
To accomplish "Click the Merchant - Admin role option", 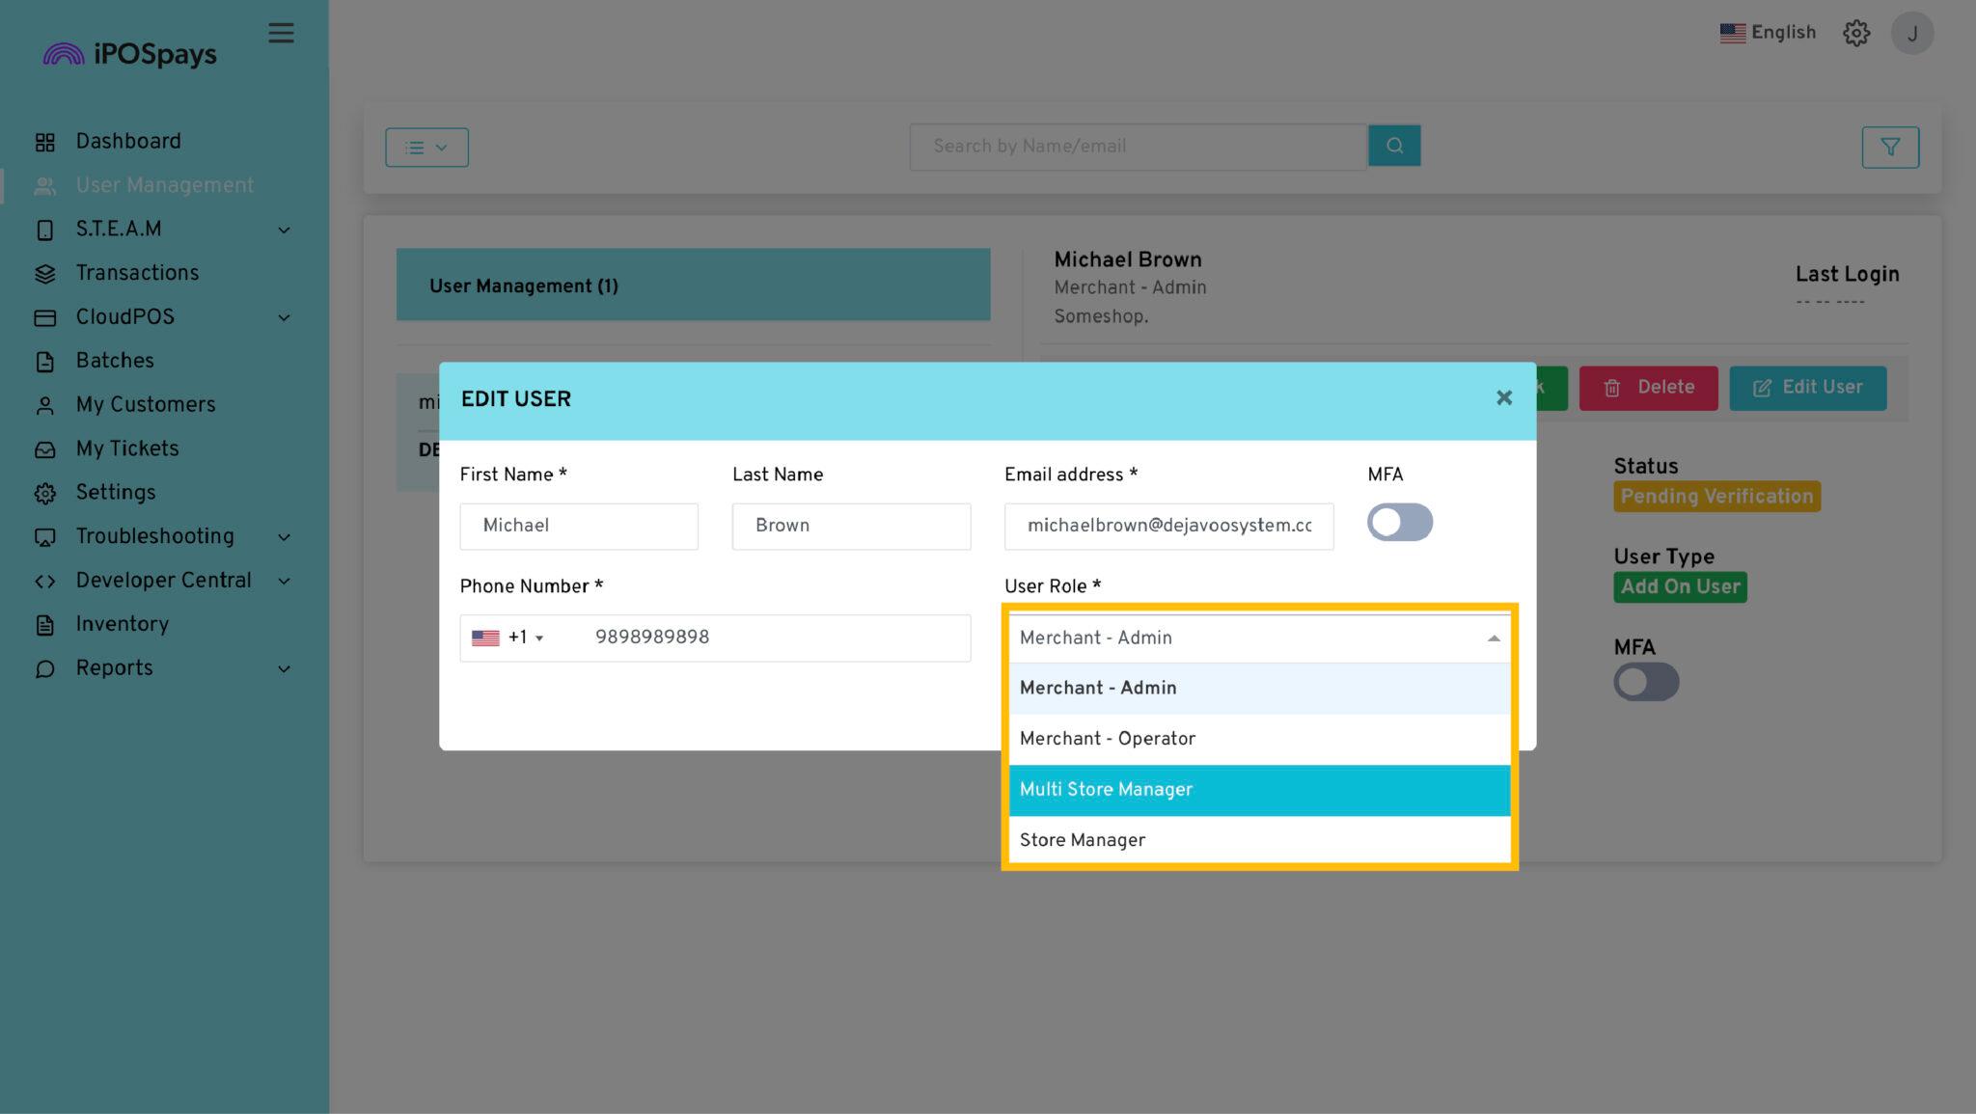I will pyautogui.click(x=1259, y=688).
